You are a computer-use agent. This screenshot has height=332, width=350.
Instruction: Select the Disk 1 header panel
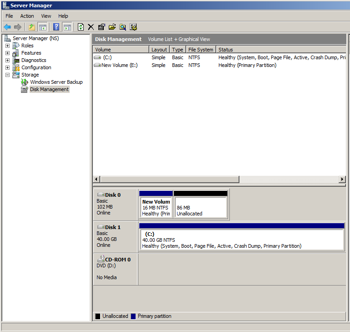[116, 237]
